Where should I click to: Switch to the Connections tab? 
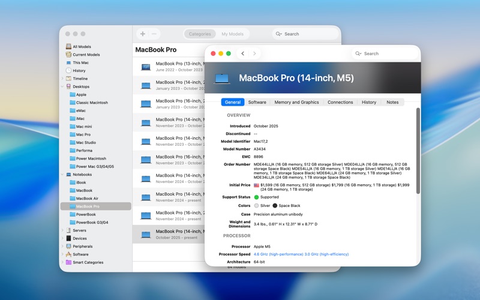pyautogui.click(x=340, y=102)
